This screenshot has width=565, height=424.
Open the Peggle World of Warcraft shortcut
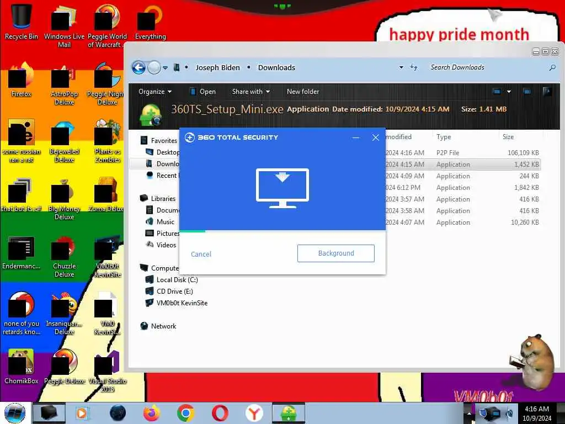(108, 26)
